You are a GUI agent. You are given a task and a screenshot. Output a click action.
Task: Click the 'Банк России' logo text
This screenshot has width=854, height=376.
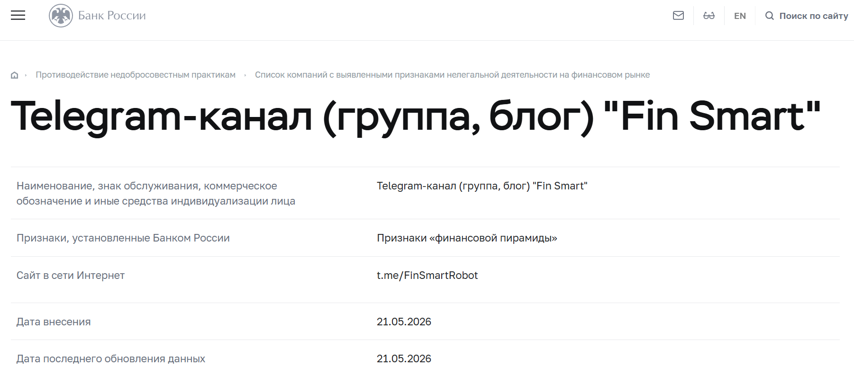pyautogui.click(x=112, y=16)
